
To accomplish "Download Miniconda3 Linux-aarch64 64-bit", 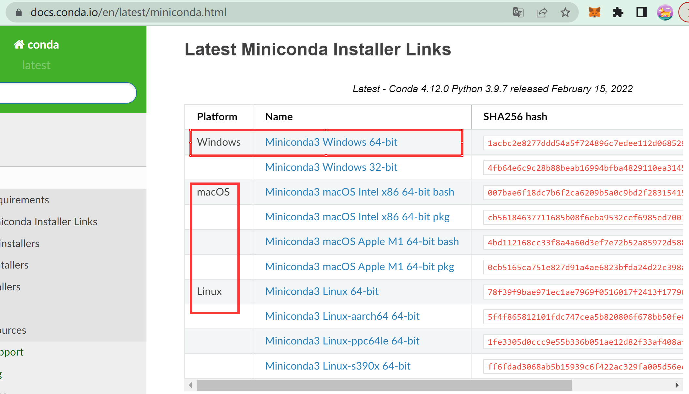I will tap(342, 316).
